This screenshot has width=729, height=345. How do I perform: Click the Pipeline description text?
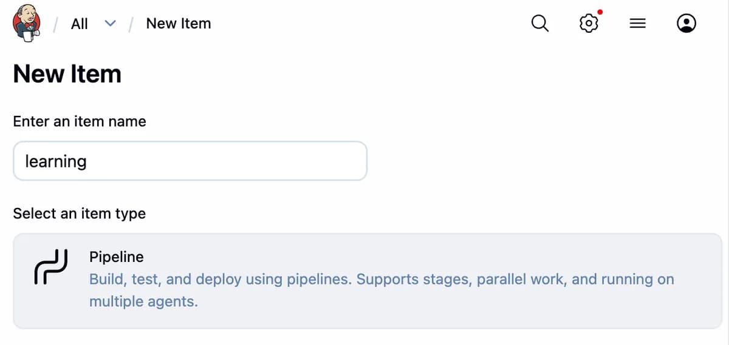pyautogui.click(x=382, y=290)
